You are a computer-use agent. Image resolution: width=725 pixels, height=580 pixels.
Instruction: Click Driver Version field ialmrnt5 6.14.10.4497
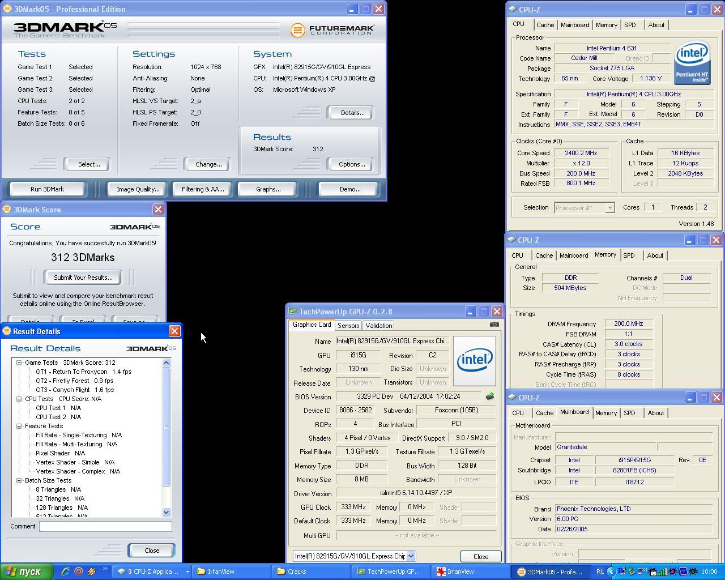(416, 493)
